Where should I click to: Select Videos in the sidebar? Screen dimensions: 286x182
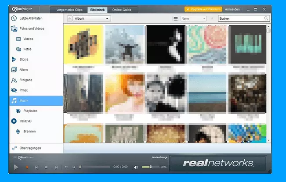point(36,39)
